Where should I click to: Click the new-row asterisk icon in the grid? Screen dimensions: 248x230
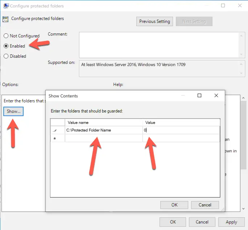point(55,139)
